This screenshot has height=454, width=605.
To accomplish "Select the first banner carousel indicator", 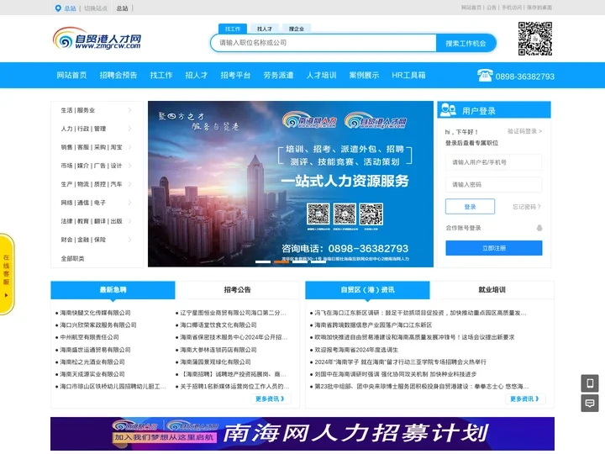I will pos(263,261).
